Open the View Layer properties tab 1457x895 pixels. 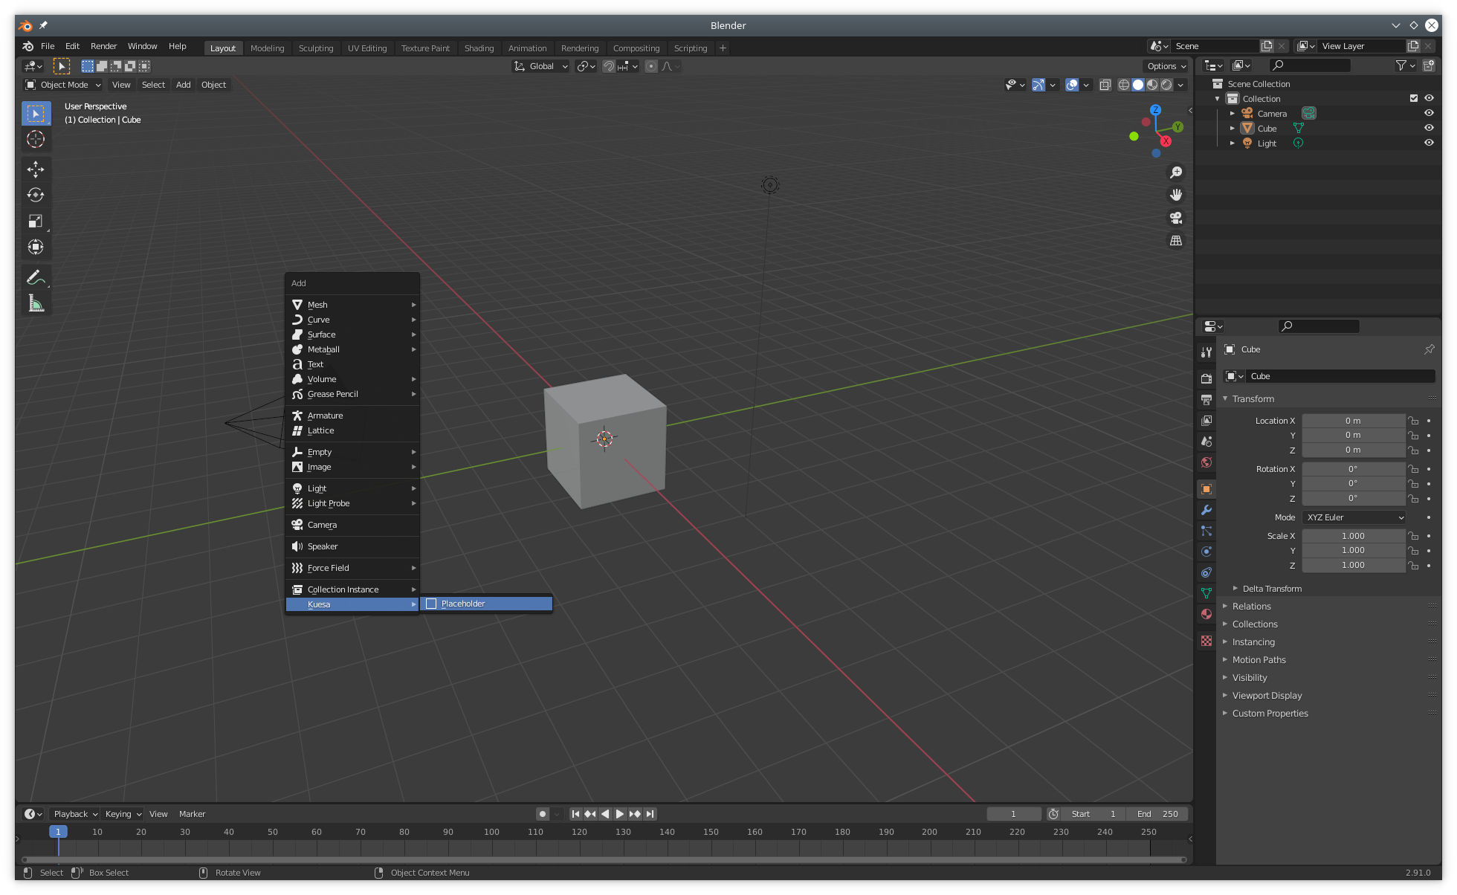(x=1206, y=421)
